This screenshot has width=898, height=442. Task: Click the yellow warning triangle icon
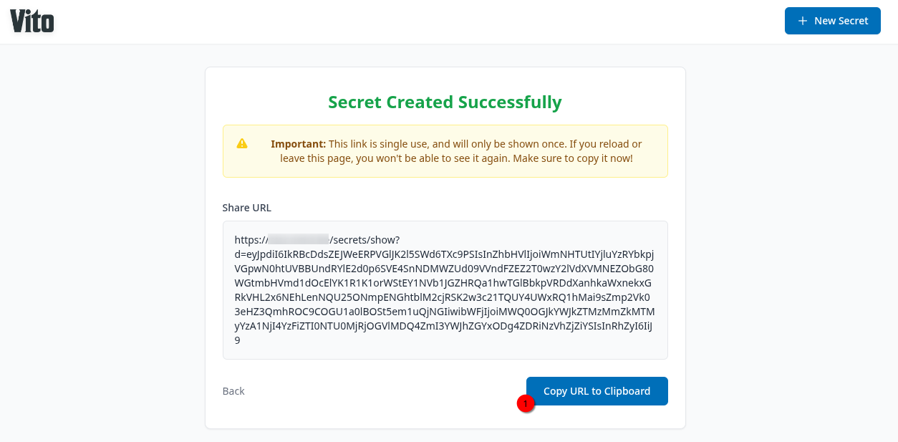[x=242, y=143]
